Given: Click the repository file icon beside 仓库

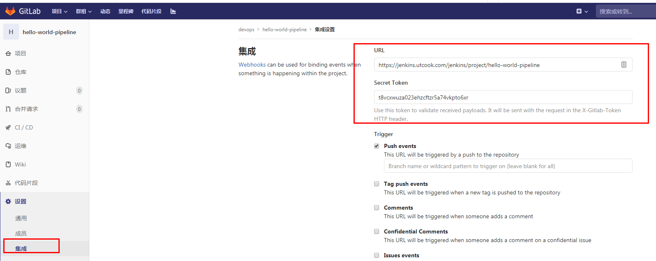Looking at the screenshot, I should 8,72.
